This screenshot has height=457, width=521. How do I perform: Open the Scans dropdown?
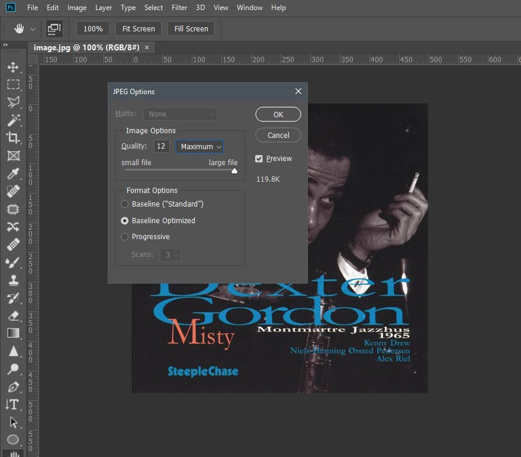pyautogui.click(x=171, y=255)
